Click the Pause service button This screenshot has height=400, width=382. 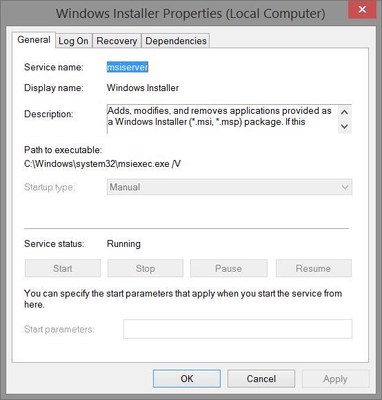229,268
